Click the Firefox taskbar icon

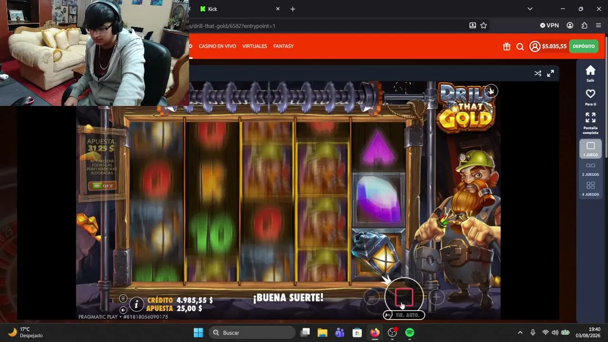(375, 332)
